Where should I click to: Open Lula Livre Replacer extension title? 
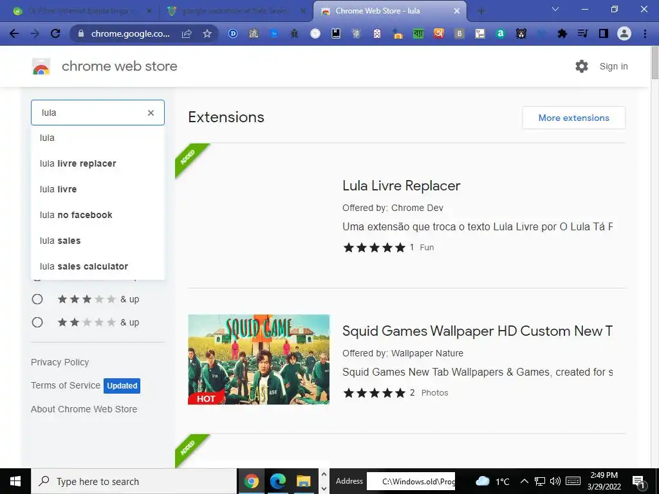402,186
